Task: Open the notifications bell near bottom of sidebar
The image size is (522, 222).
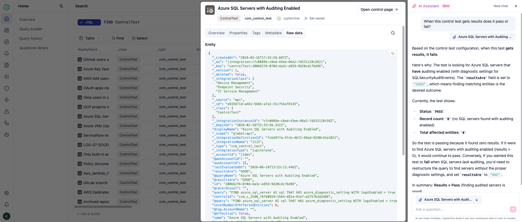Action: pos(7,205)
